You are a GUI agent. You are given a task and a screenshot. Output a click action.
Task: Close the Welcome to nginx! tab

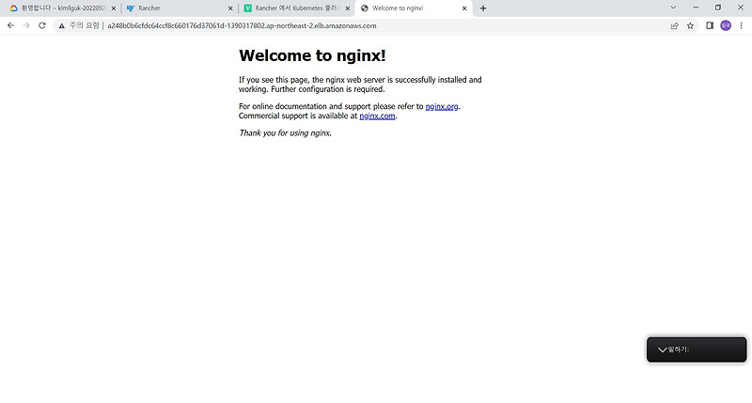click(464, 8)
